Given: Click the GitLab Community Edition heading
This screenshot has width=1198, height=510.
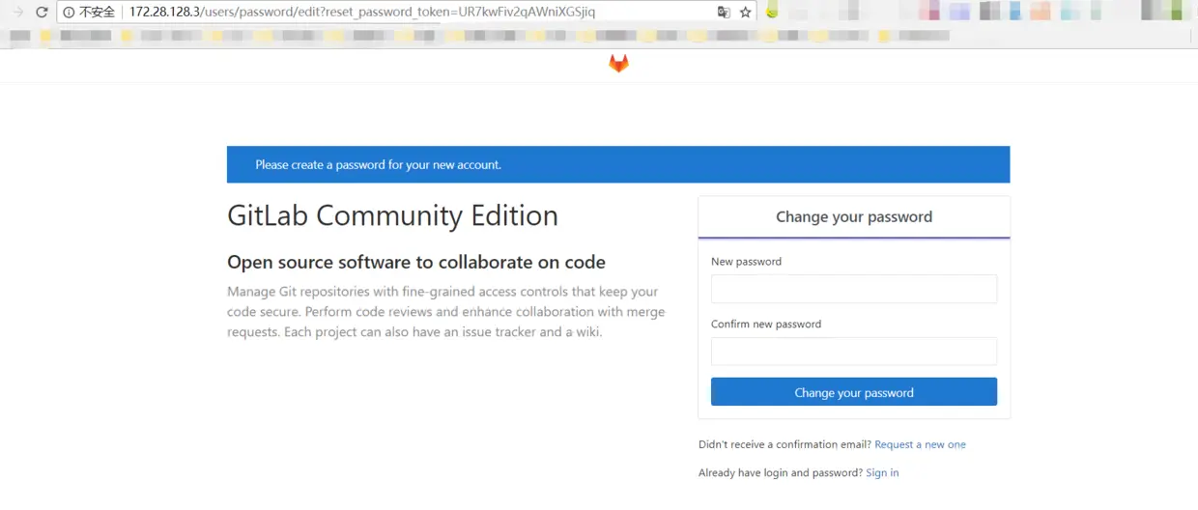Looking at the screenshot, I should (x=392, y=215).
